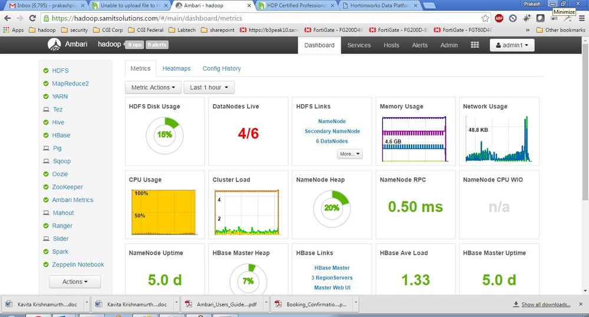Click the YARN green status icon
The height and width of the screenshot is (317, 589).
(46, 97)
